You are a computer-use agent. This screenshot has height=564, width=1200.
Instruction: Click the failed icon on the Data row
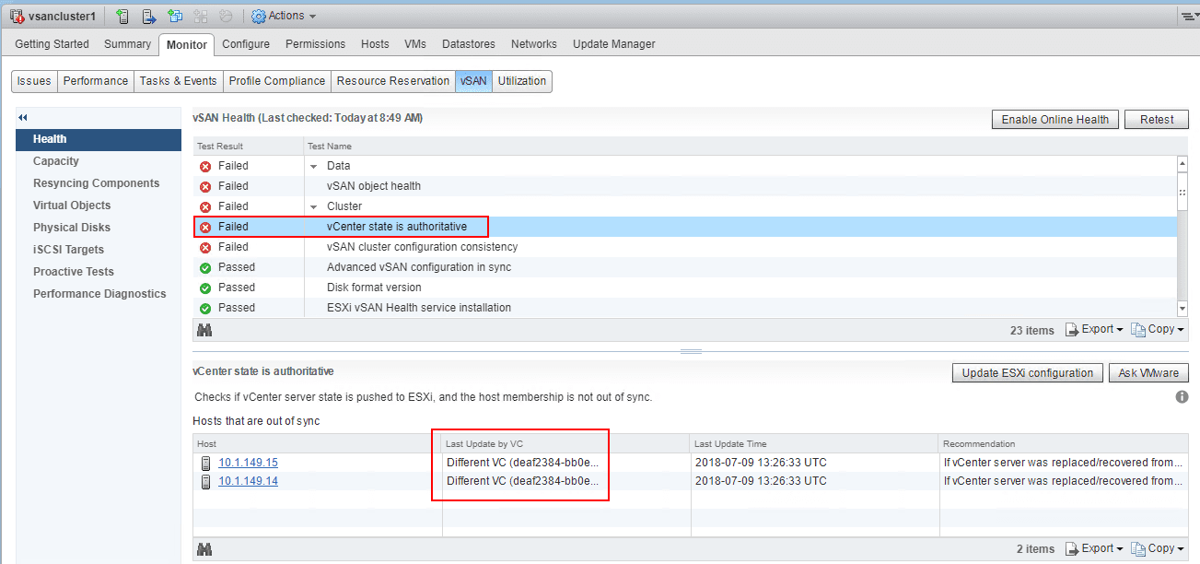click(205, 167)
